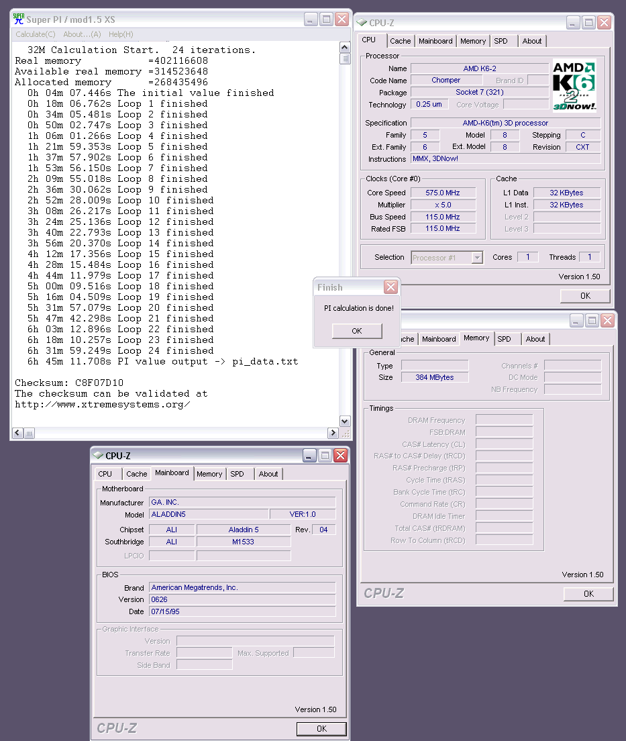Click the AMD K6-2 3DNow! logo

tap(574, 85)
